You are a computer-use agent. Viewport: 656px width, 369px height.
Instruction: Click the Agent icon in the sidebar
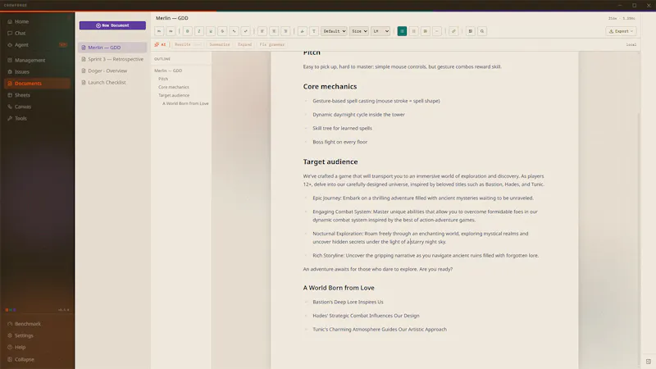[10, 45]
